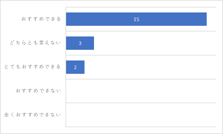Select the とてもおすすめできる axis label
This screenshot has height=134, width=223.
pyautogui.click(x=32, y=67)
